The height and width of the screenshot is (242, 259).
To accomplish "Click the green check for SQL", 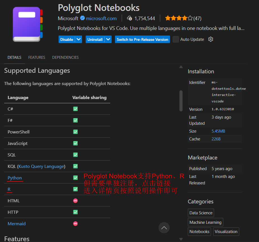I will point(75,155).
